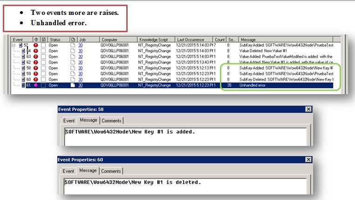Tick the checkbox for event 63
The width and height of the screenshot is (355, 200).
pos(43,56)
